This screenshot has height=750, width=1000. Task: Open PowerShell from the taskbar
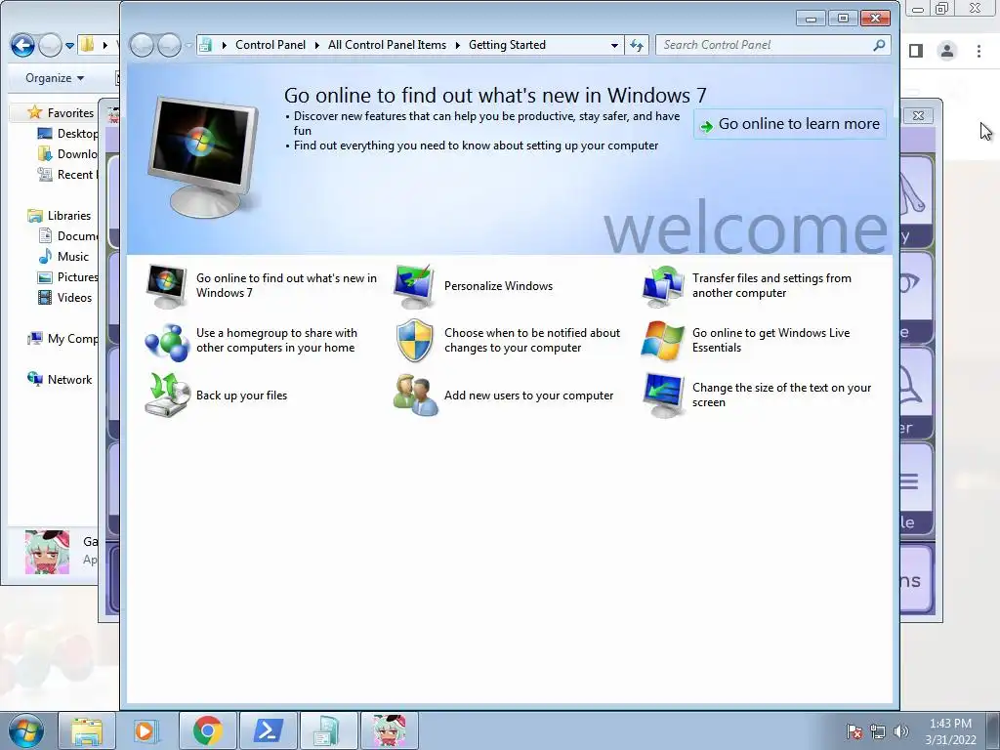268,730
